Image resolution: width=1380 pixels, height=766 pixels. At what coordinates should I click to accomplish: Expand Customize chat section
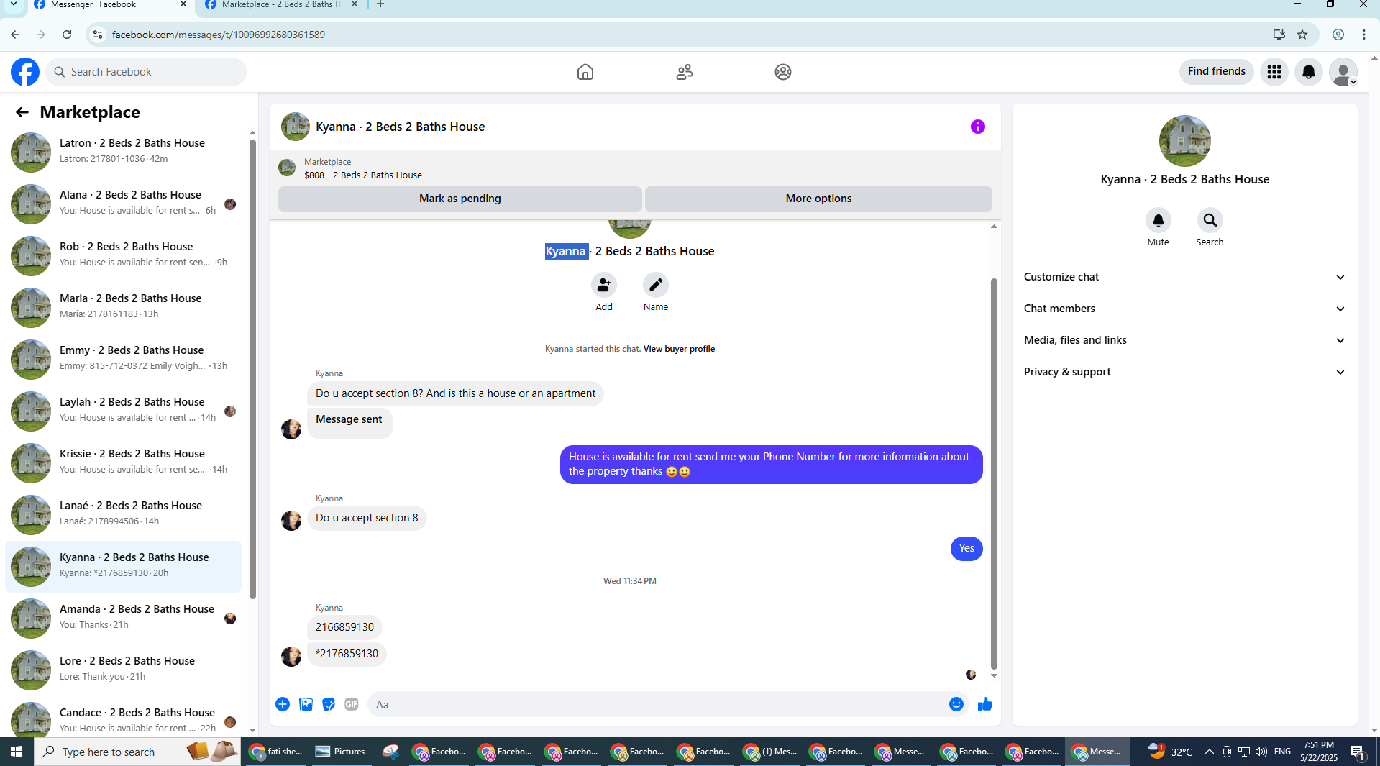1184,277
